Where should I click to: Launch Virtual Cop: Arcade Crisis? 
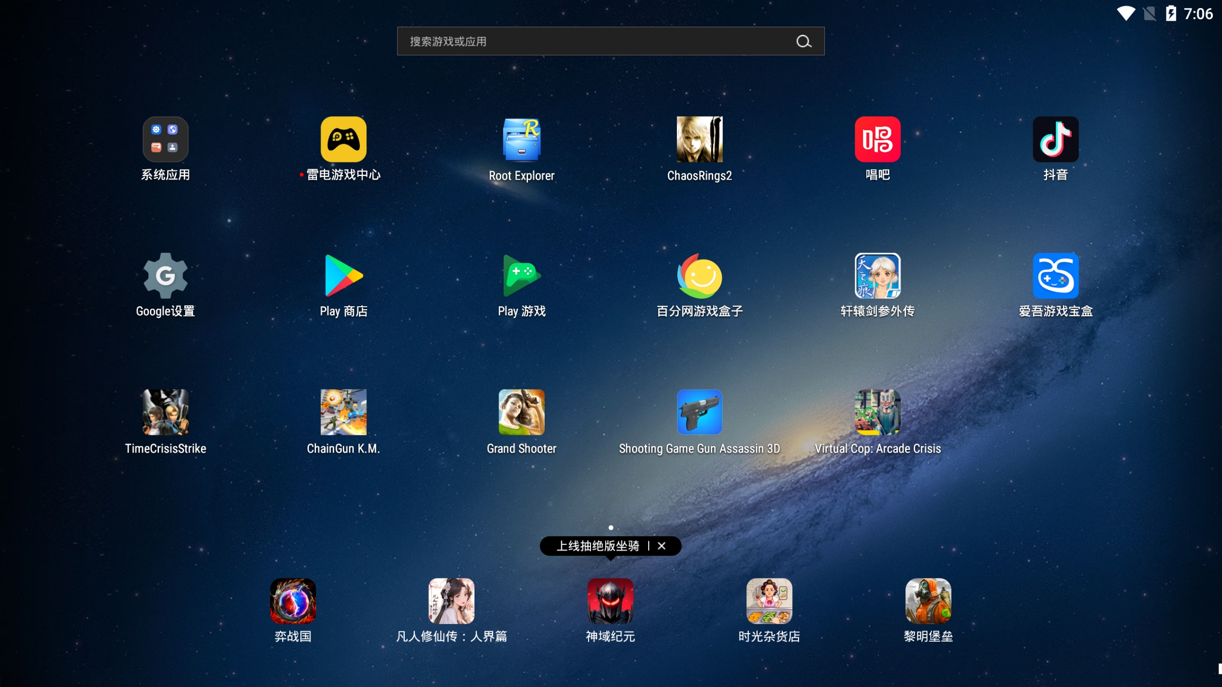877,412
